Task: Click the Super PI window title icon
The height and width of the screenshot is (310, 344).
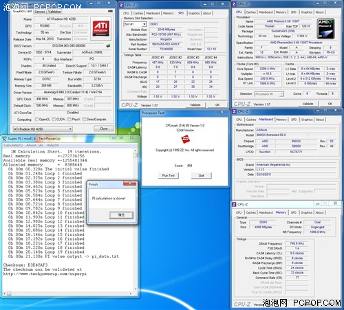Action: 4,139
